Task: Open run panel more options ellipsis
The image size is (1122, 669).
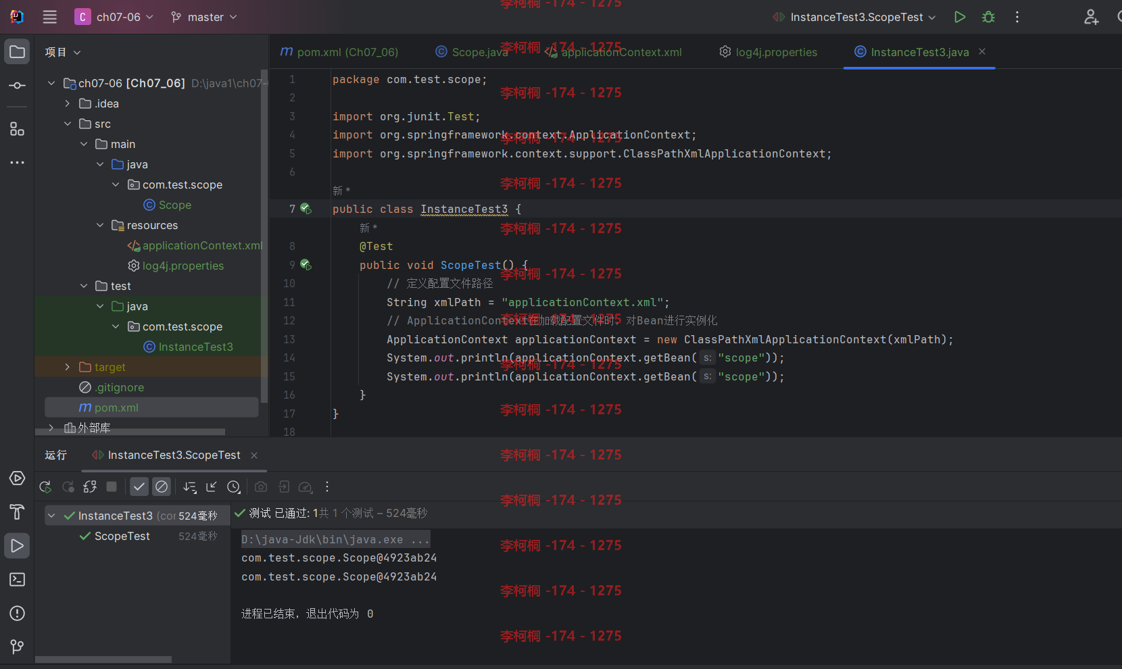Action: tap(327, 487)
